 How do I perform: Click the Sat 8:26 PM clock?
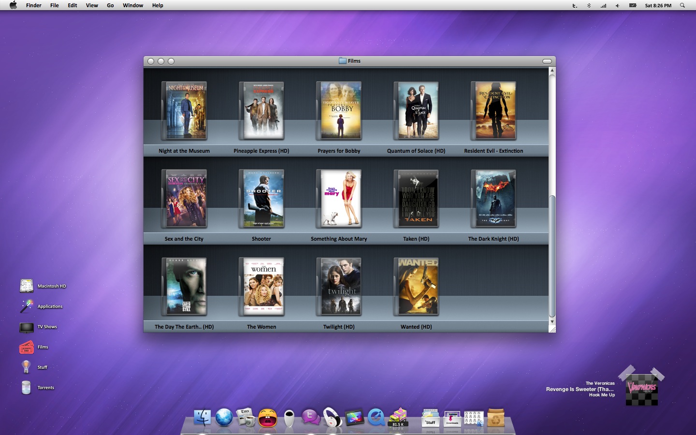658,5
